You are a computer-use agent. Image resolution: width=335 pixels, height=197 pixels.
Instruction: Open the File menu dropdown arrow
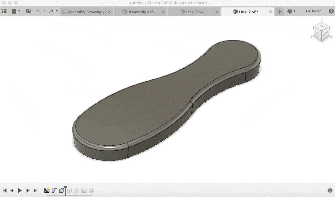19,11
